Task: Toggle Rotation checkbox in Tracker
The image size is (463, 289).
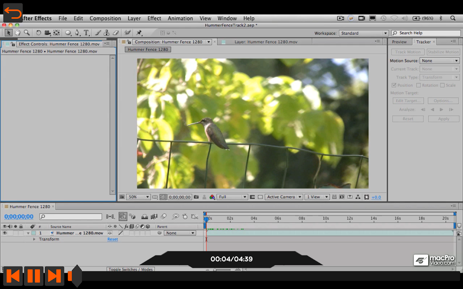Action: [x=419, y=85]
